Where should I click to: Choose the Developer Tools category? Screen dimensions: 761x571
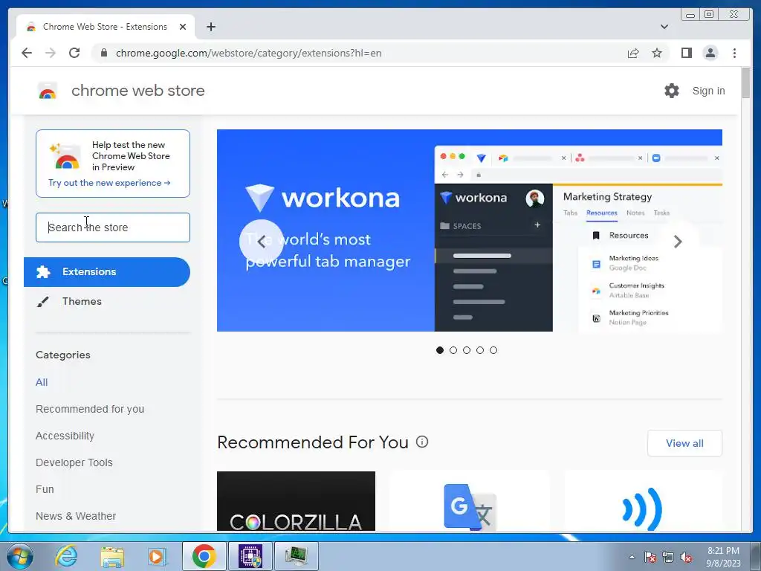coord(74,462)
